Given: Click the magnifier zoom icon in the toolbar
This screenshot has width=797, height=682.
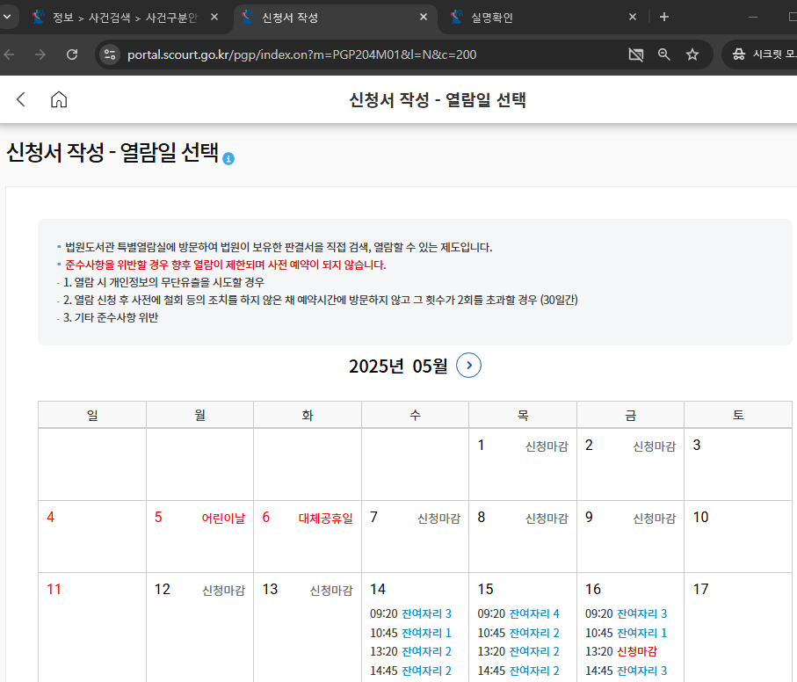Looking at the screenshot, I should tap(663, 54).
